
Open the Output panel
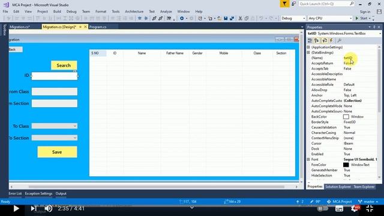click(x=61, y=193)
